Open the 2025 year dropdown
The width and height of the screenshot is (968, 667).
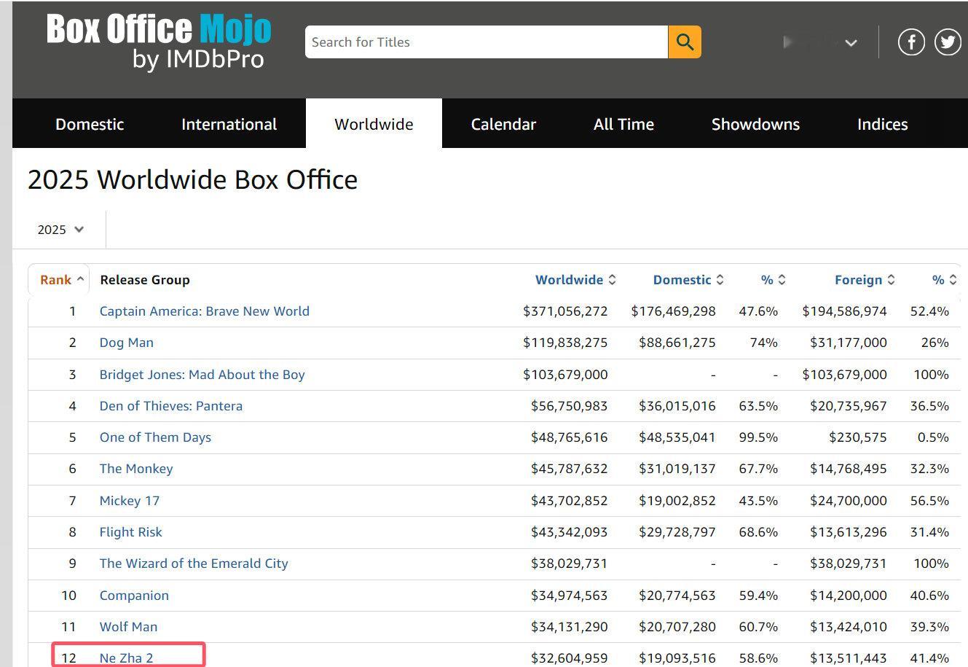coord(60,230)
